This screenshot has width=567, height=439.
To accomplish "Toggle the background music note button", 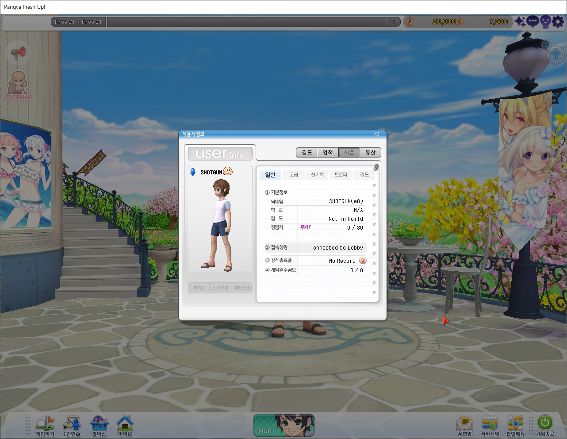I will (x=547, y=44).
